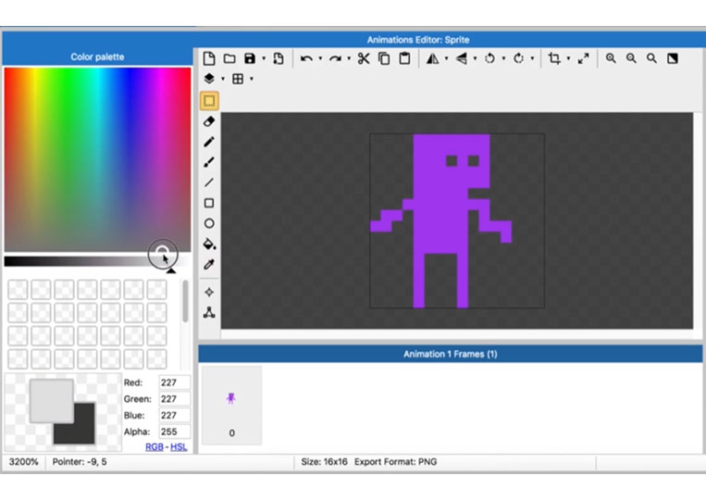706x501 pixels.
Task: Open the redo history dropdown arrow
Action: pos(349,58)
